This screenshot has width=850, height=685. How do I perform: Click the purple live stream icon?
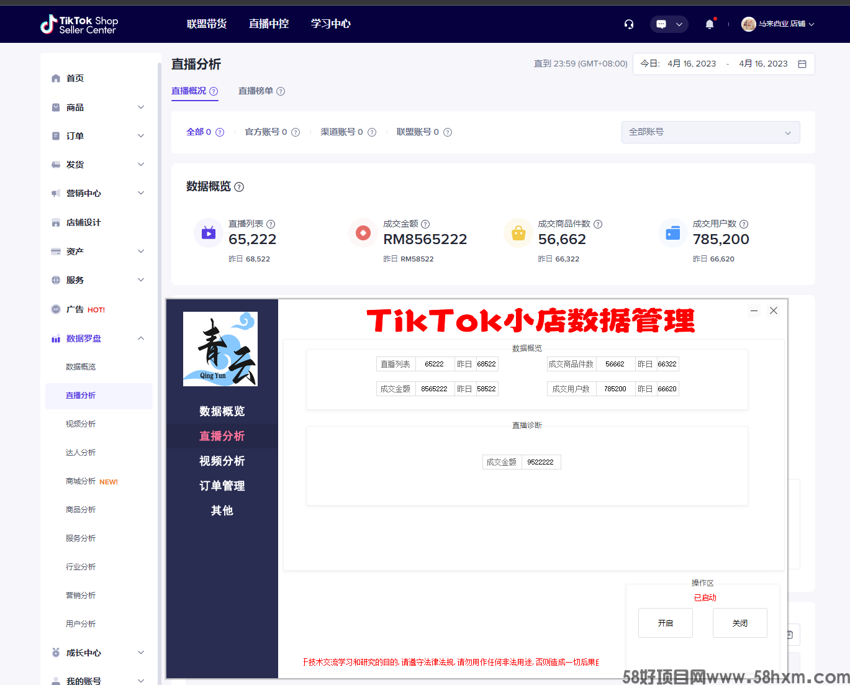coord(209,234)
